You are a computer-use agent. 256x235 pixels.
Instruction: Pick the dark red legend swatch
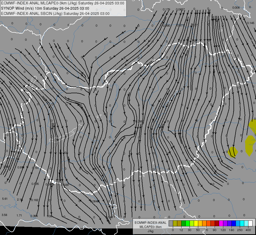pos(217,223)
